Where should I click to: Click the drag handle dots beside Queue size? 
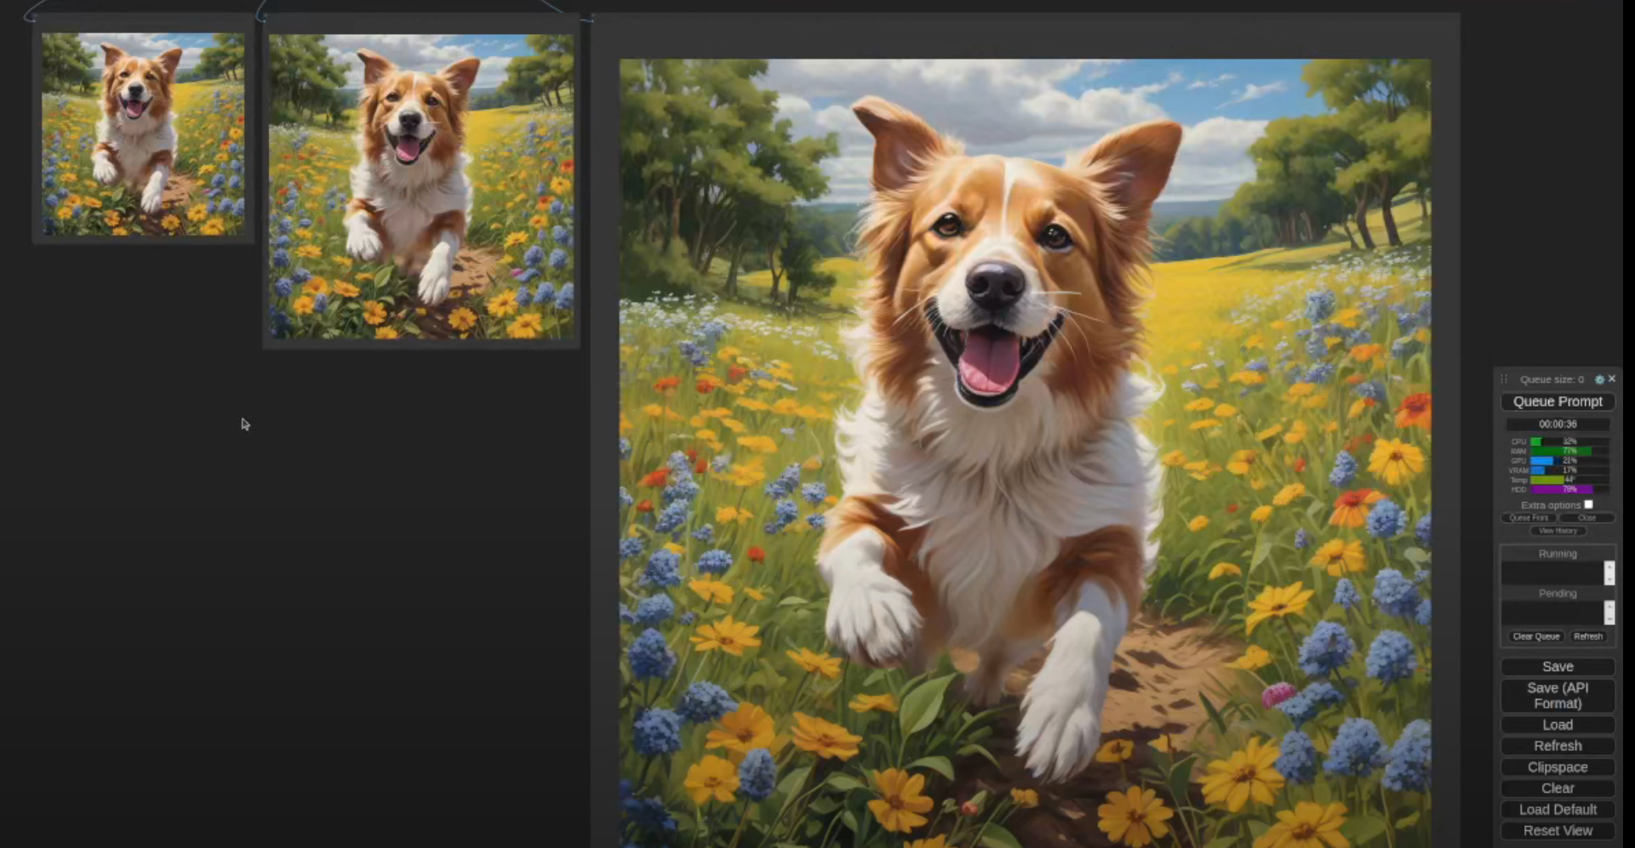tap(1504, 379)
